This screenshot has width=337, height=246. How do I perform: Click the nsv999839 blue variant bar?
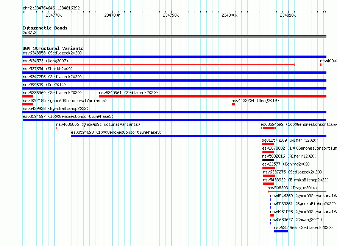pos(174,88)
